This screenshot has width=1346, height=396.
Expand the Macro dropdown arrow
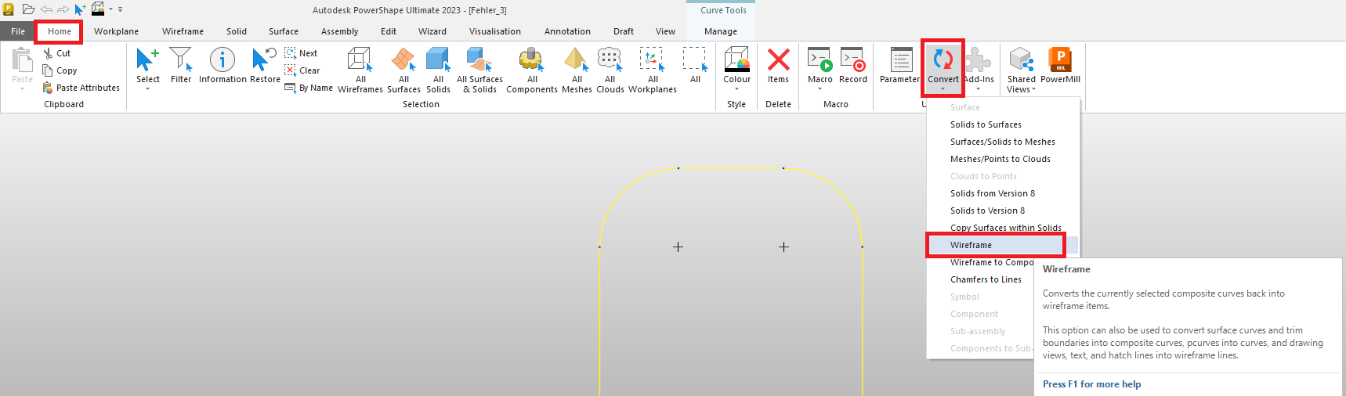pos(820,89)
